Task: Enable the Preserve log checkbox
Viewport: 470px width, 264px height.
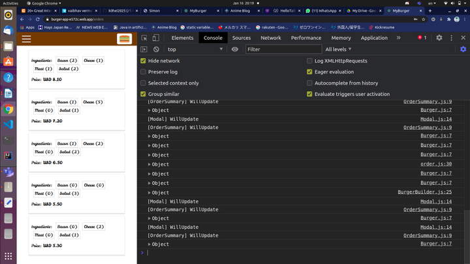Action: tap(144, 72)
